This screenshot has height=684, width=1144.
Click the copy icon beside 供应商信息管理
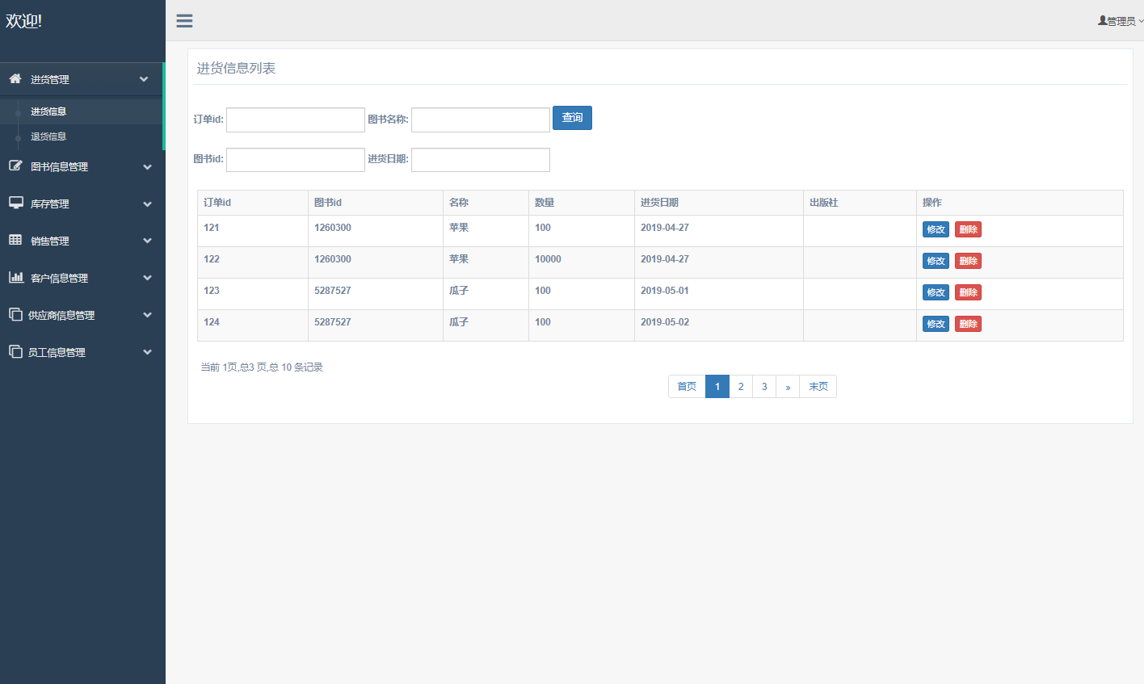(15, 314)
